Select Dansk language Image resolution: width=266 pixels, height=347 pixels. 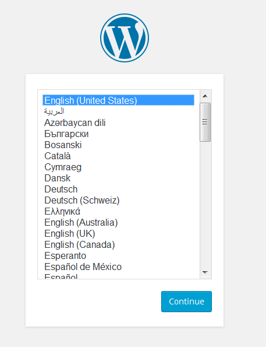tap(118, 178)
